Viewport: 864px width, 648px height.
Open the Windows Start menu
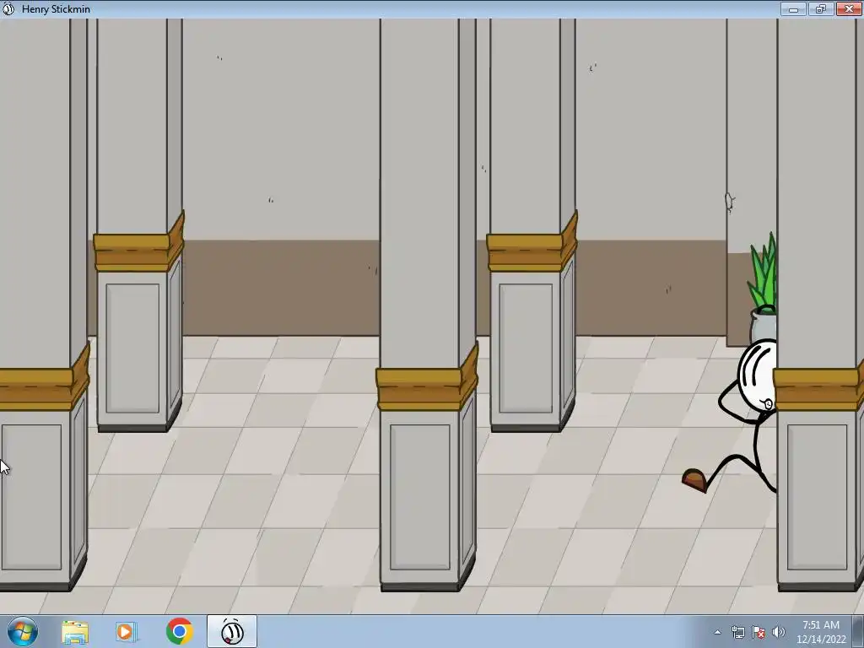[22, 631]
